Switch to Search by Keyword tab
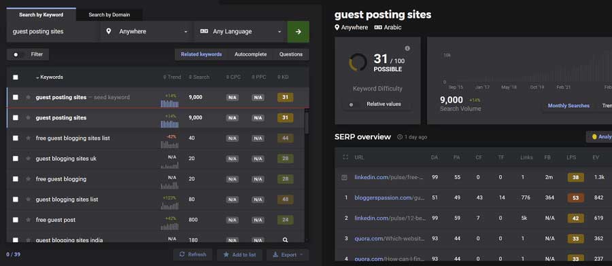 tap(41, 15)
